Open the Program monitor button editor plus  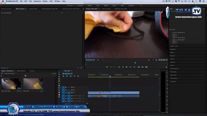tap(166, 67)
